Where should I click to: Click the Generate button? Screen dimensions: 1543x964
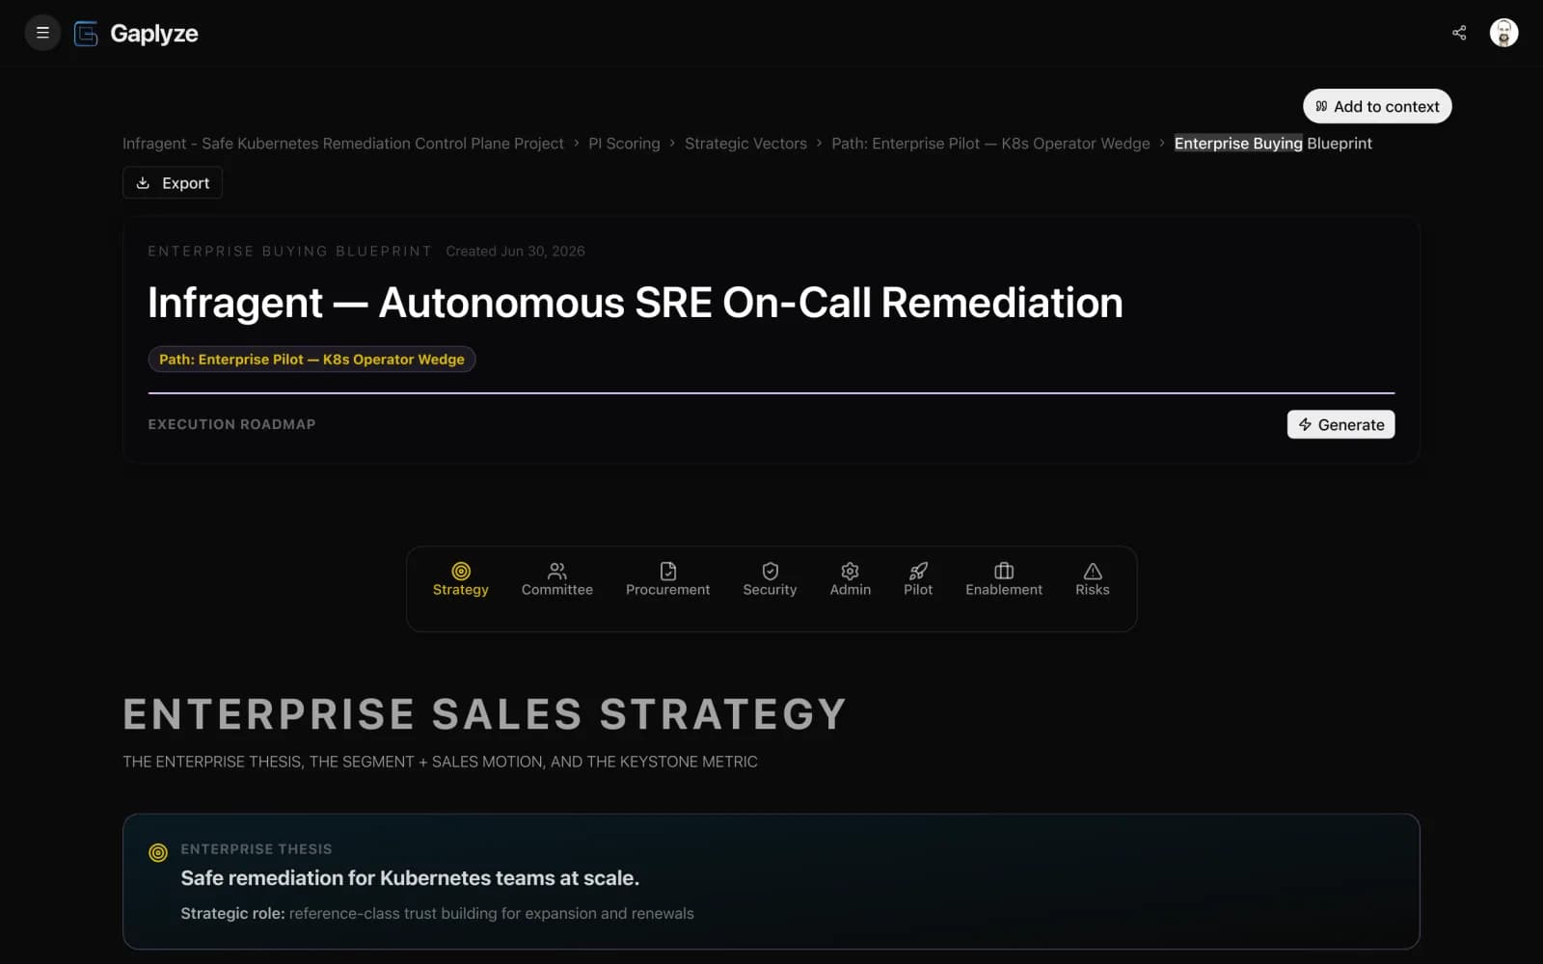(1340, 424)
